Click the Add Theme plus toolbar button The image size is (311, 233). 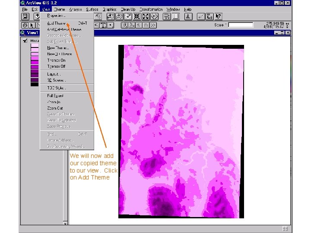[37, 16]
